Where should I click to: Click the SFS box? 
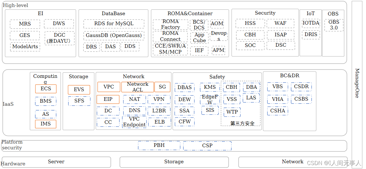[x=79, y=101]
